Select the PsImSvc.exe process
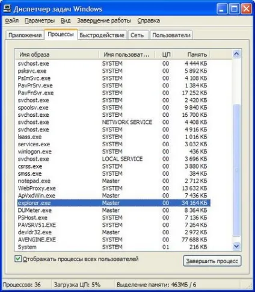The width and height of the screenshot is (255, 292). click(114, 78)
